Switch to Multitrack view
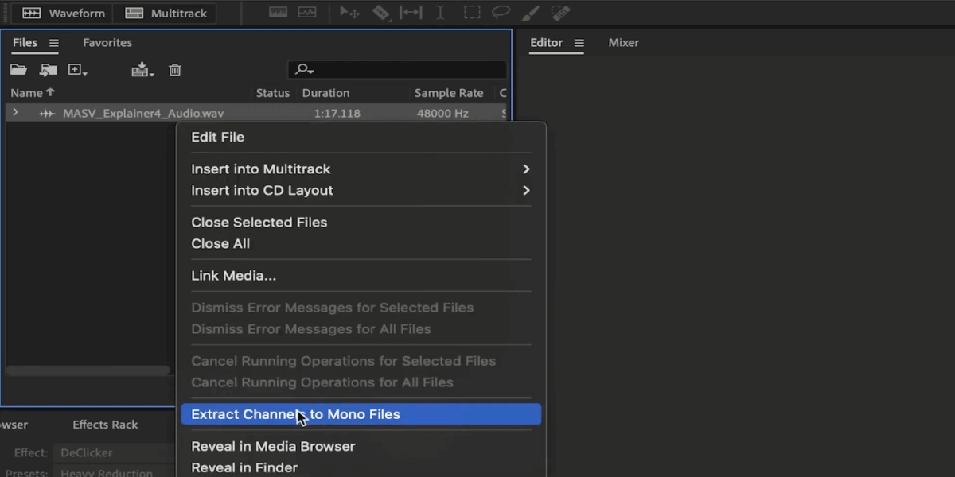 pos(166,14)
